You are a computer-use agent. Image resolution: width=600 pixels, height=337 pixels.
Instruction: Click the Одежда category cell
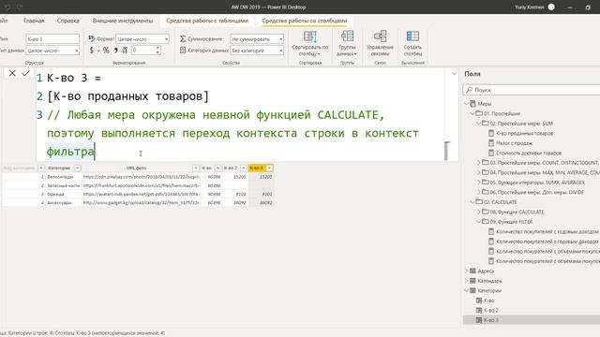click(x=63, y=194)
